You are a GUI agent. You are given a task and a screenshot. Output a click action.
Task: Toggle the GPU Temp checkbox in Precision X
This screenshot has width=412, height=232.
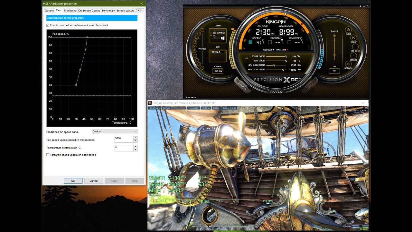pyautogui.click(x=250, y=42)
